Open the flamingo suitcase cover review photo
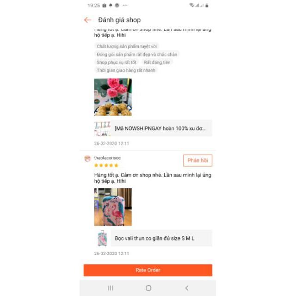Image resolution: width=296 pixels, height=296 pixels. [x=113, y=207]
